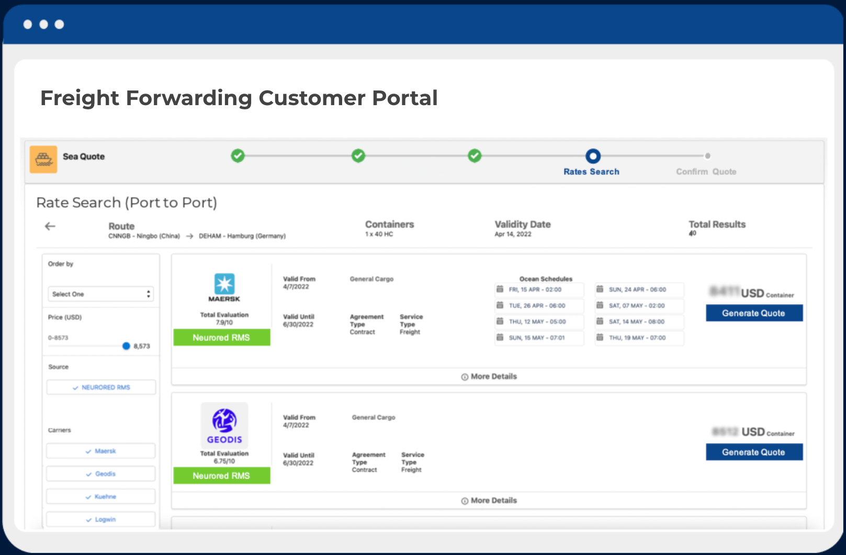
Task: Toggle the Geodis carrier filter
Action: pyautogui.click(x=101, y=474)
